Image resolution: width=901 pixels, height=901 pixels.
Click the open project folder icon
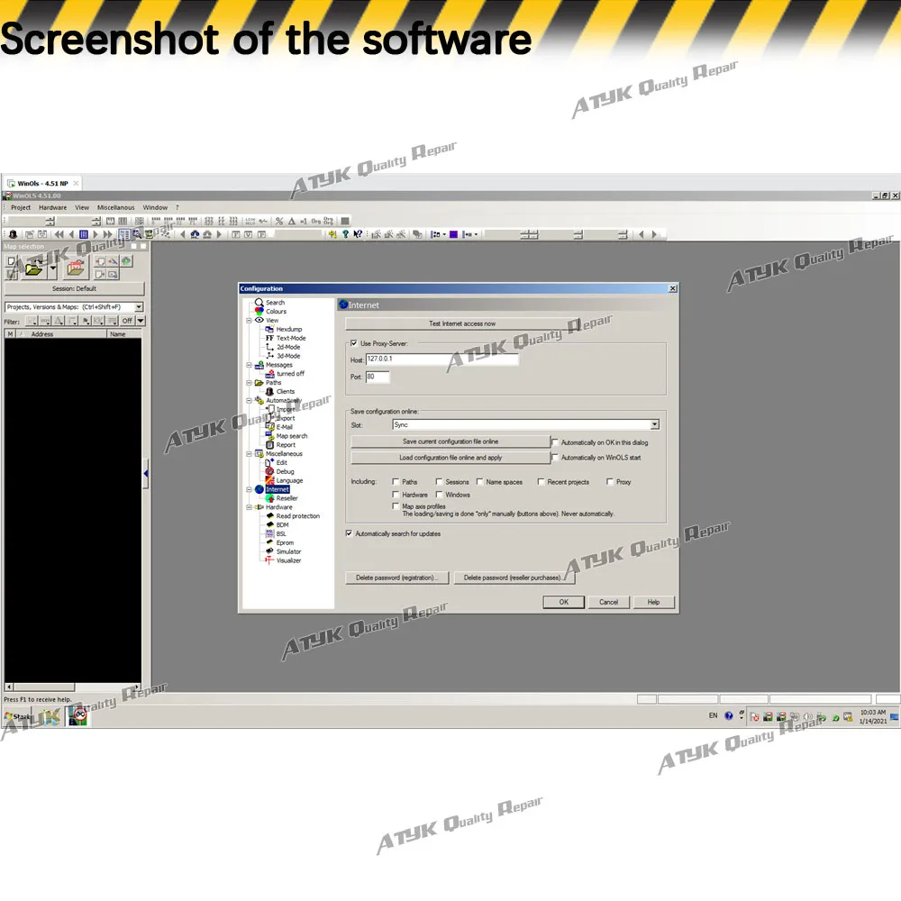click(34, 268)
